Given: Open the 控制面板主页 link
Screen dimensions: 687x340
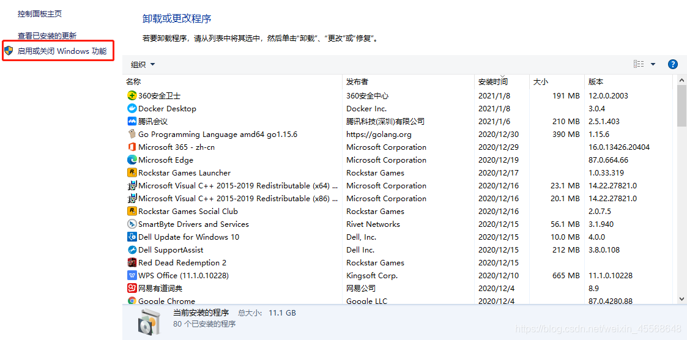Looking at the screenshot, I should (x=40, y=14).
